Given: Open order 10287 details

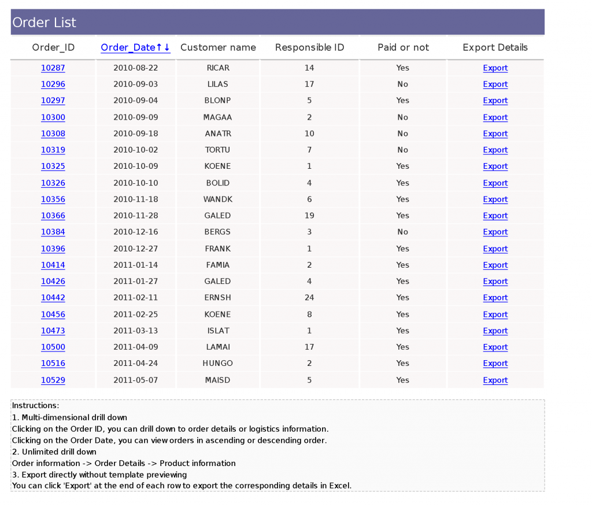Looking at the screenshot, I should coord(53,68).
